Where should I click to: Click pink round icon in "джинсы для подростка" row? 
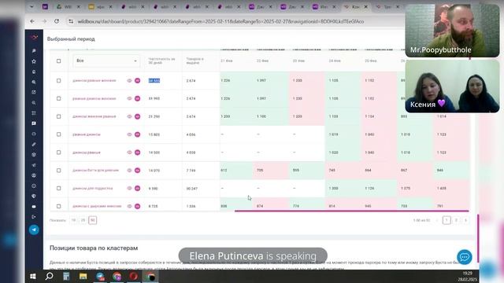click(137, 189)
